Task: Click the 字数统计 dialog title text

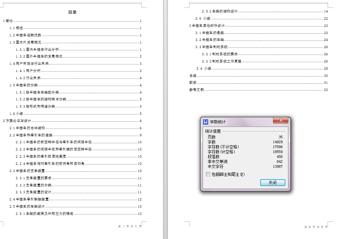Action: coord(218,122)
